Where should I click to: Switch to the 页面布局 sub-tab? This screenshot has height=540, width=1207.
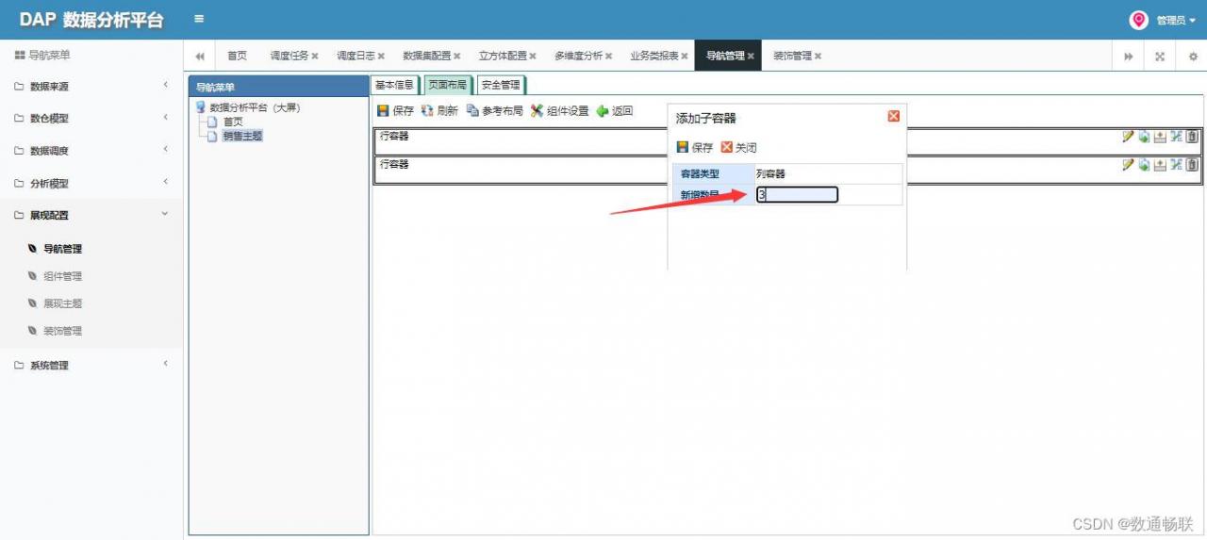(x=447, y=85)
